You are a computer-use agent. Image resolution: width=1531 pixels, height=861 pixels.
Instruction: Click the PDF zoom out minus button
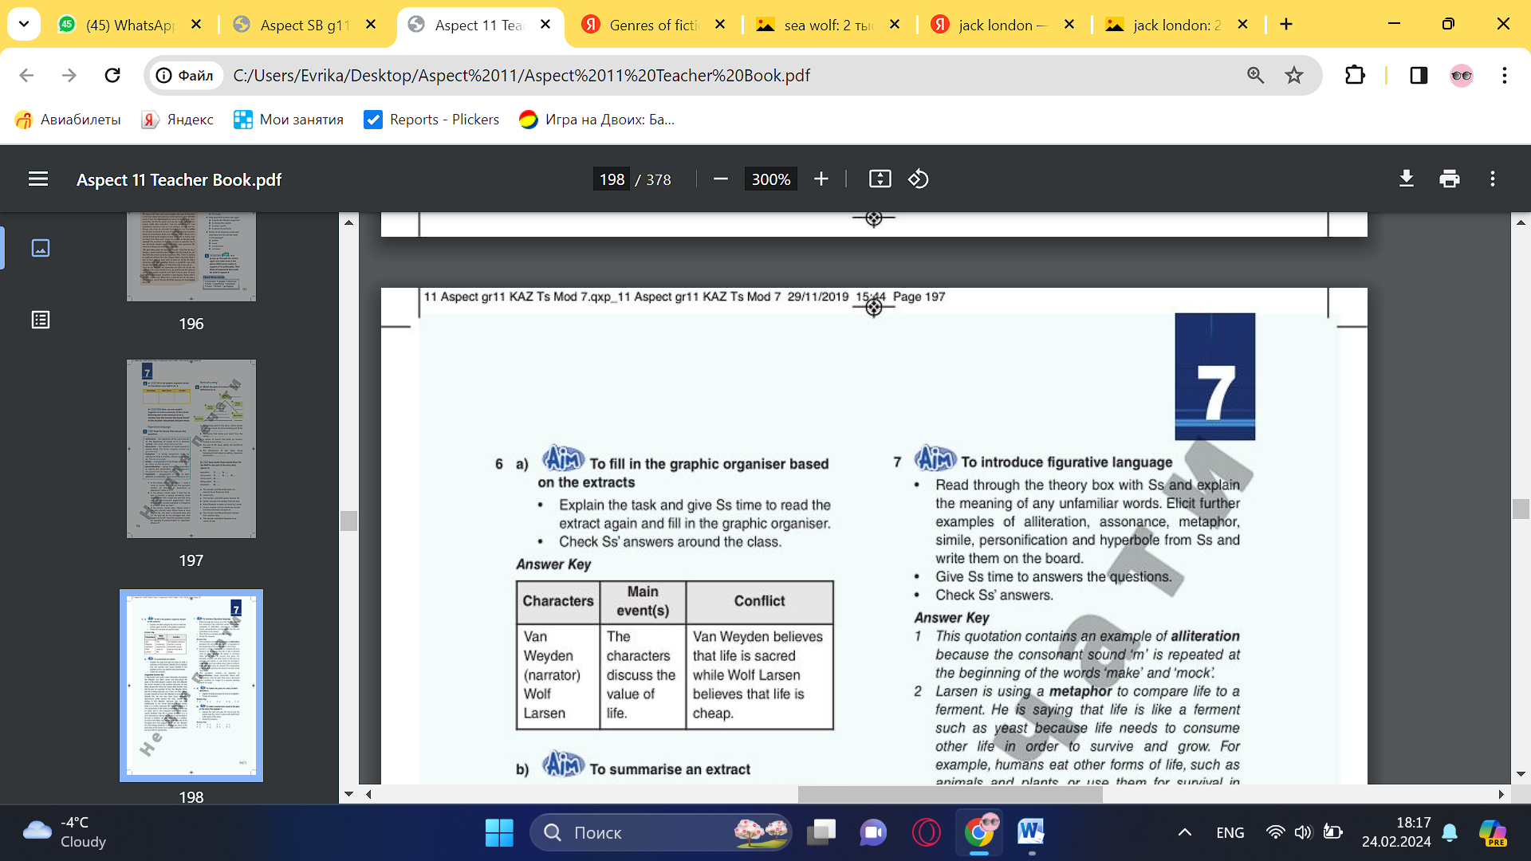[721, 179]
